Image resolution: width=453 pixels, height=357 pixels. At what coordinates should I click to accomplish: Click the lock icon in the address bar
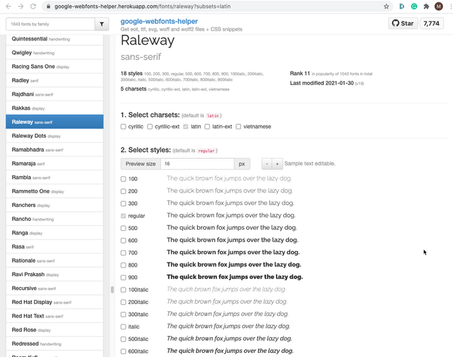pos(48,6)
